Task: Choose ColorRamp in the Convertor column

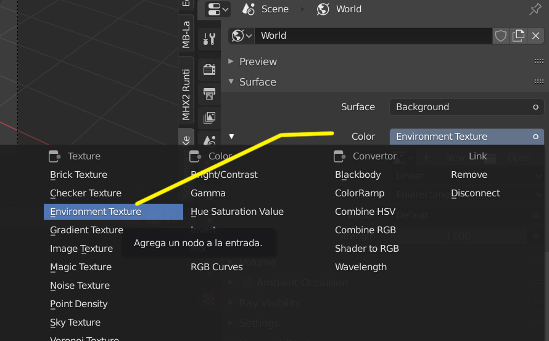Action: coord(360,193)
